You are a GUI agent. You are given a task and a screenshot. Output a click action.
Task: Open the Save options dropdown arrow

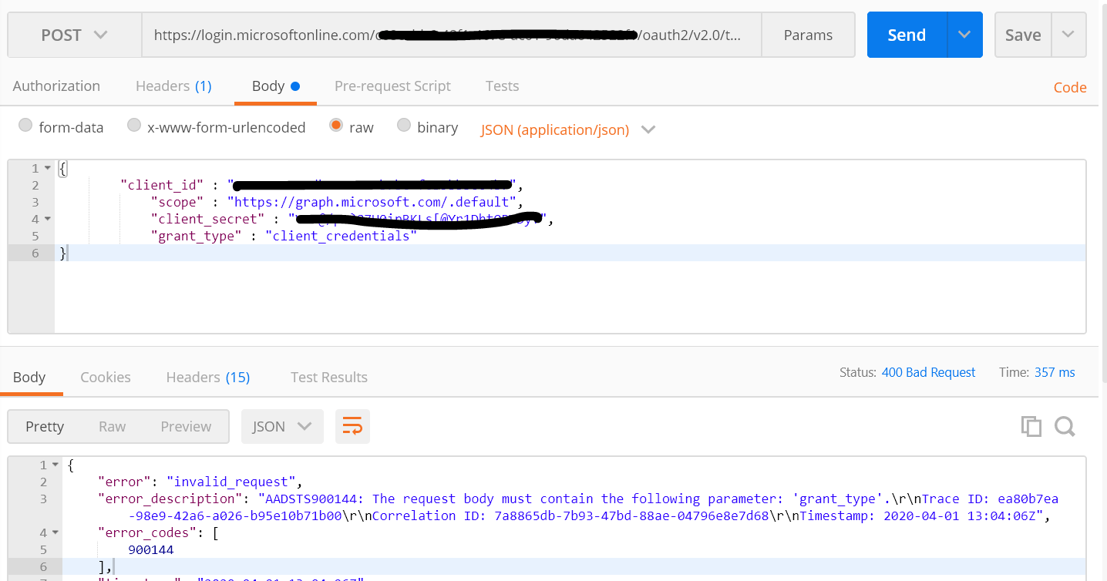[1068, 35]
